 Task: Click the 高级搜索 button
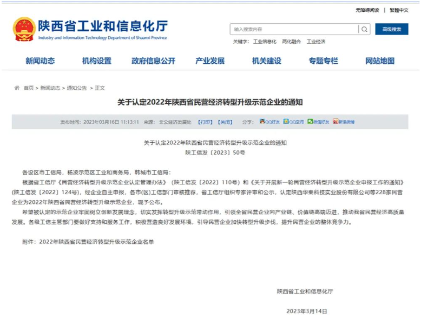391,29
